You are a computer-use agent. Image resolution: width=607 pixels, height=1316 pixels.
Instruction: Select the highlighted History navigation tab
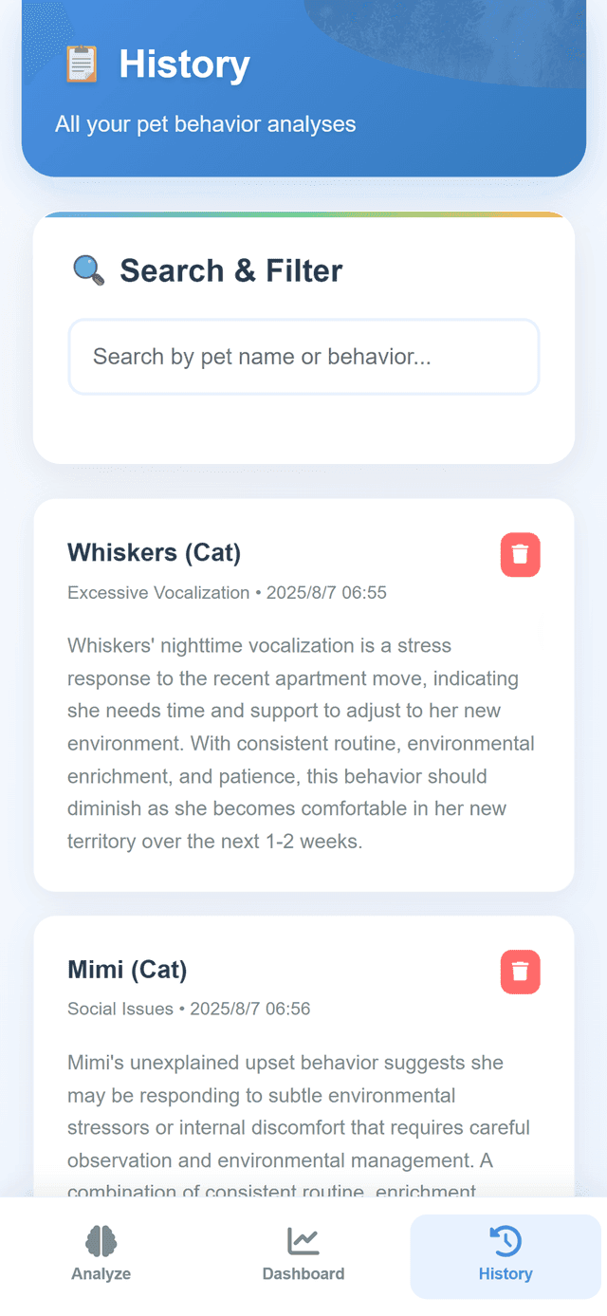(x=505, y=1256)
